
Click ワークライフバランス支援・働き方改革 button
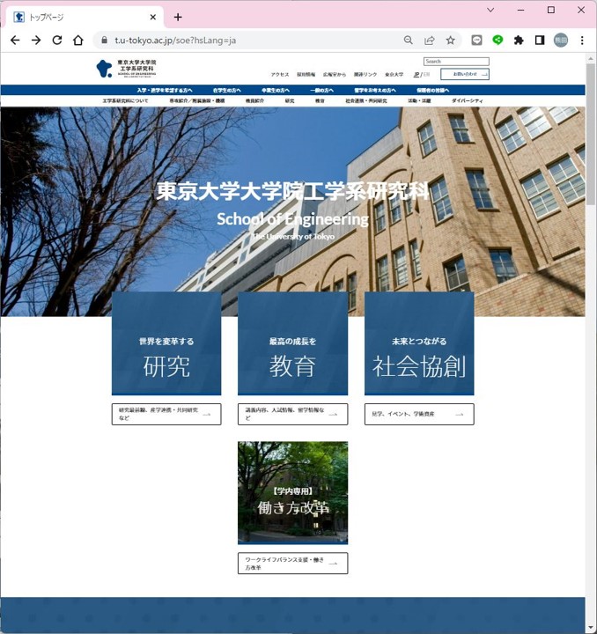tap(292, 564)
